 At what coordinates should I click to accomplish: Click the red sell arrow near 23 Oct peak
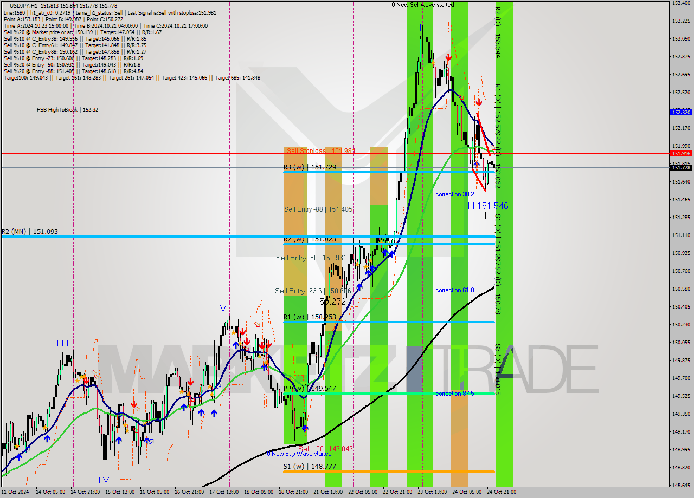[x=448, y=57]
